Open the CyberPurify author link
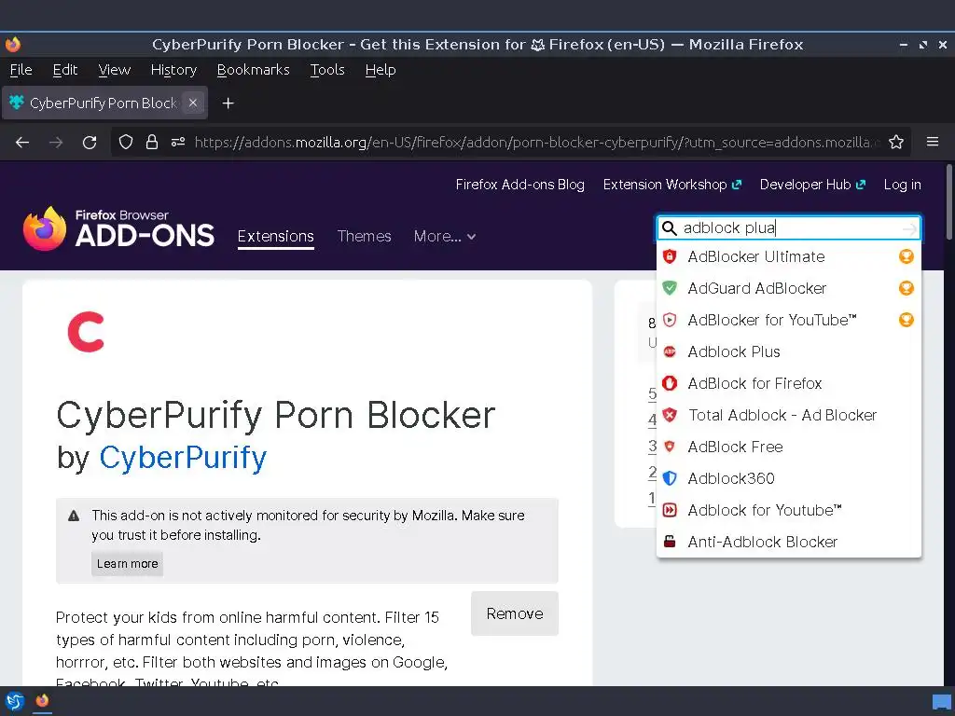Image resolution: width=955 pixels, height=716 pixels. click(x=183, y=457)
